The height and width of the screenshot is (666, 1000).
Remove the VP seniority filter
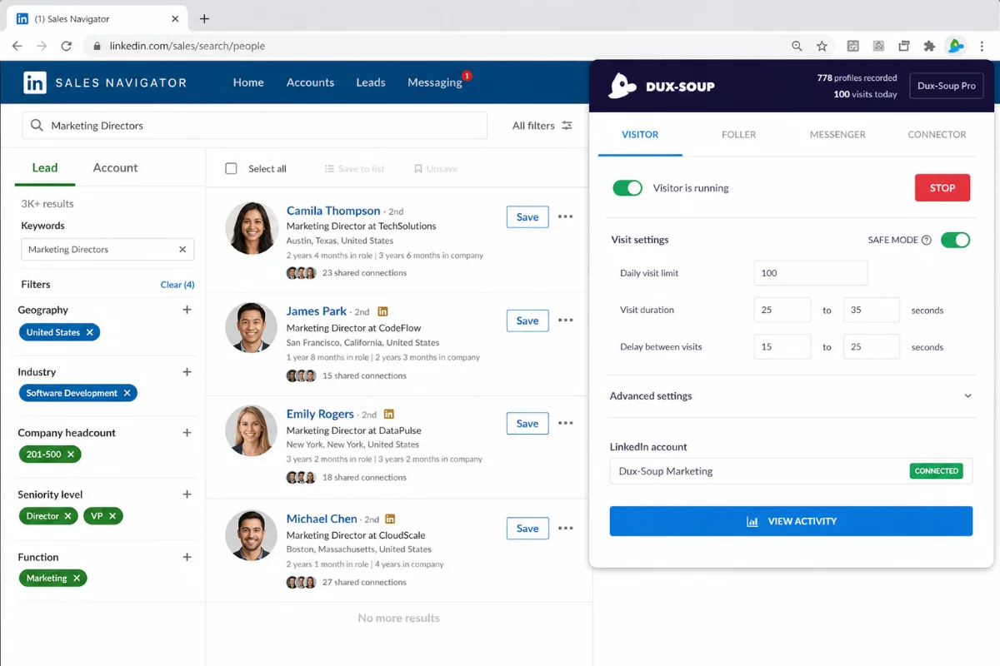[x=112, y=516]
